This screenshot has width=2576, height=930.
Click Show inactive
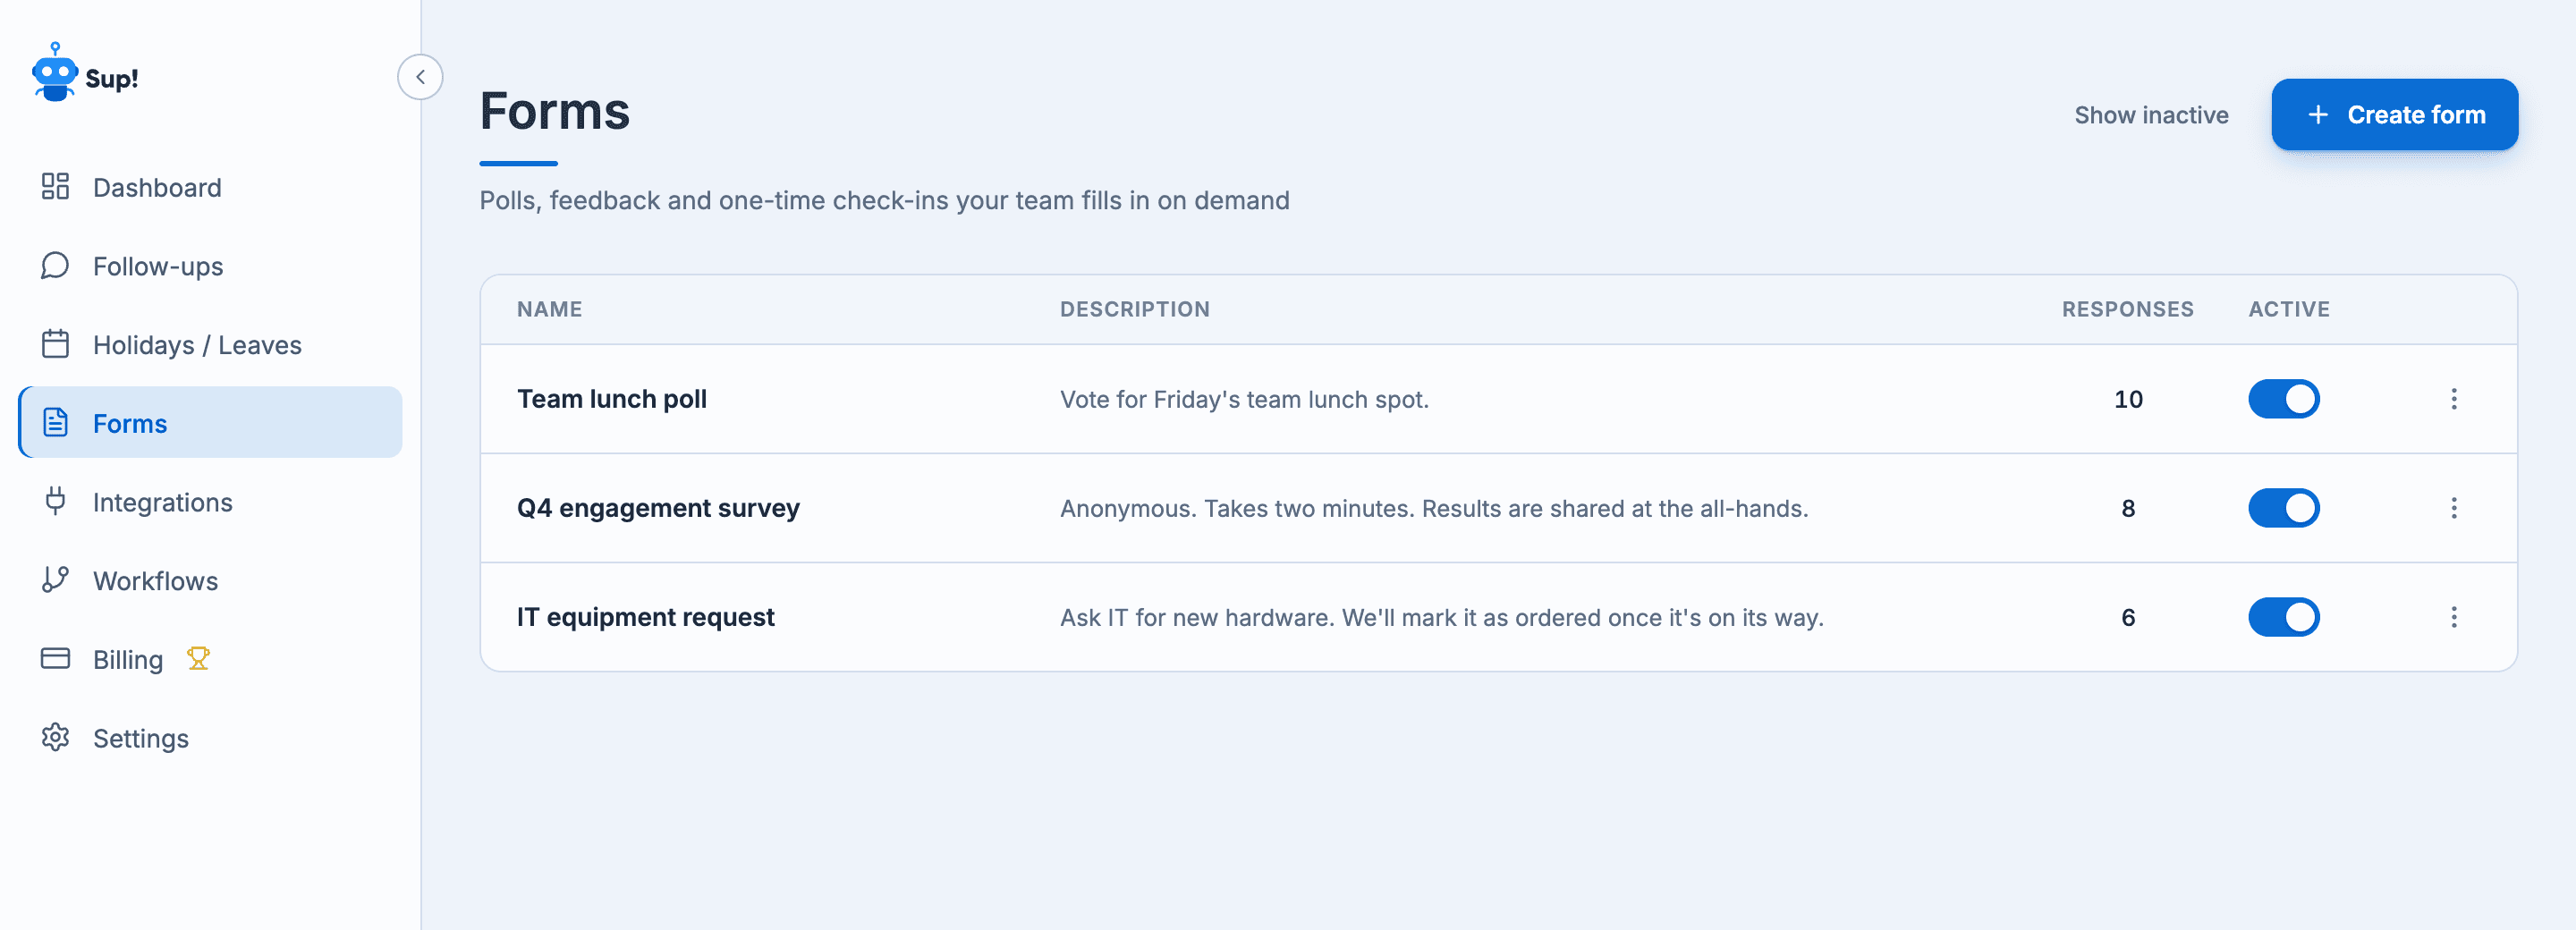tap(2151, 115)
